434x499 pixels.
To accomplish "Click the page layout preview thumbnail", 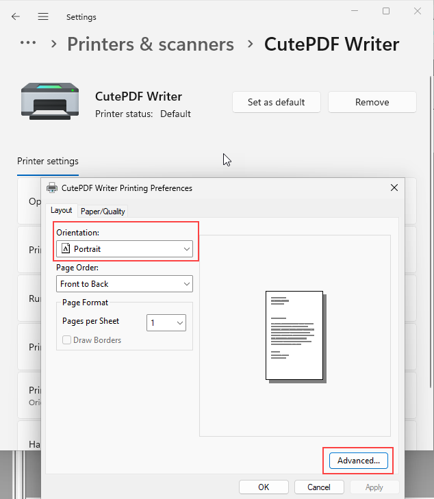I will coord(296,336).
